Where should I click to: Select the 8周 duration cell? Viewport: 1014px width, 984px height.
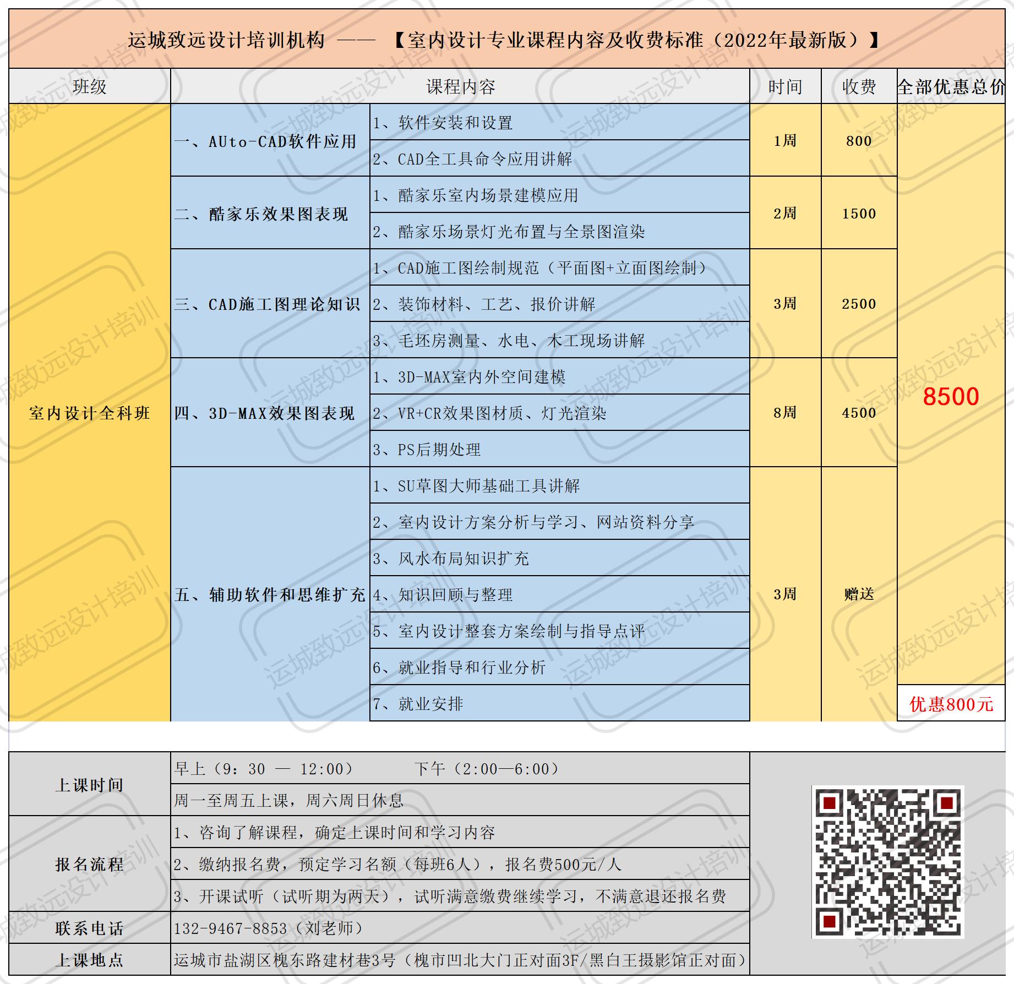[785, 413]
